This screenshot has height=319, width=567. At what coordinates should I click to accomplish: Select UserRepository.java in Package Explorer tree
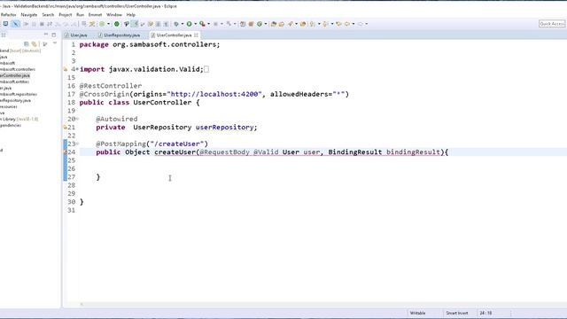(x=15, y=100)
